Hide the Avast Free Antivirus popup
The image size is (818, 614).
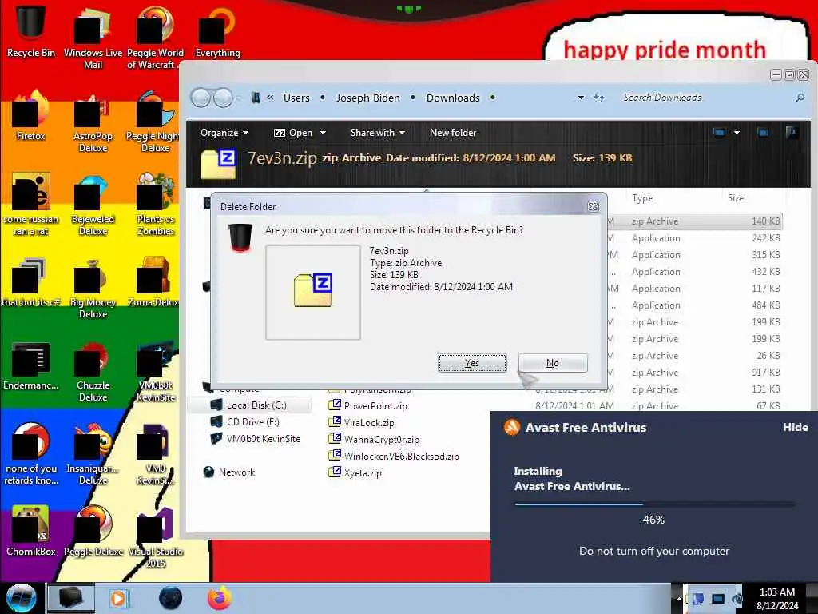(x=795, y=427)
